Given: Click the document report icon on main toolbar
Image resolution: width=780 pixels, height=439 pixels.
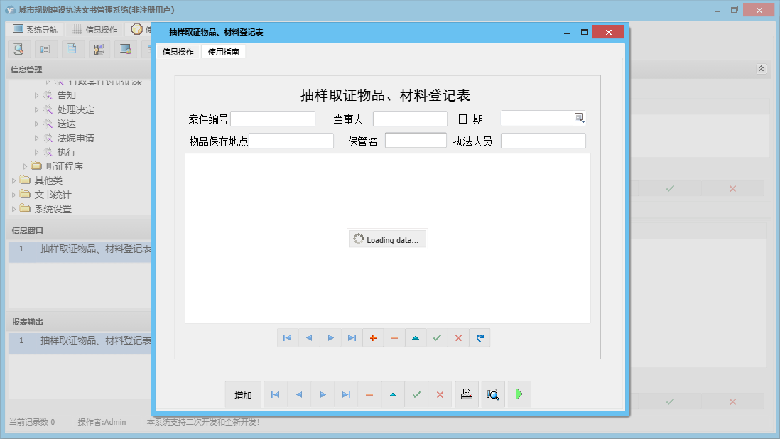Looking at the screenshot, I should (x=71, y=48).
